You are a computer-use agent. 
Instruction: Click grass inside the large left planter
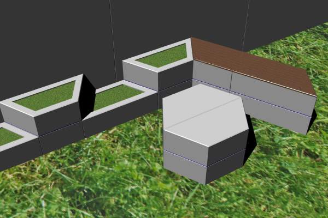46,96
